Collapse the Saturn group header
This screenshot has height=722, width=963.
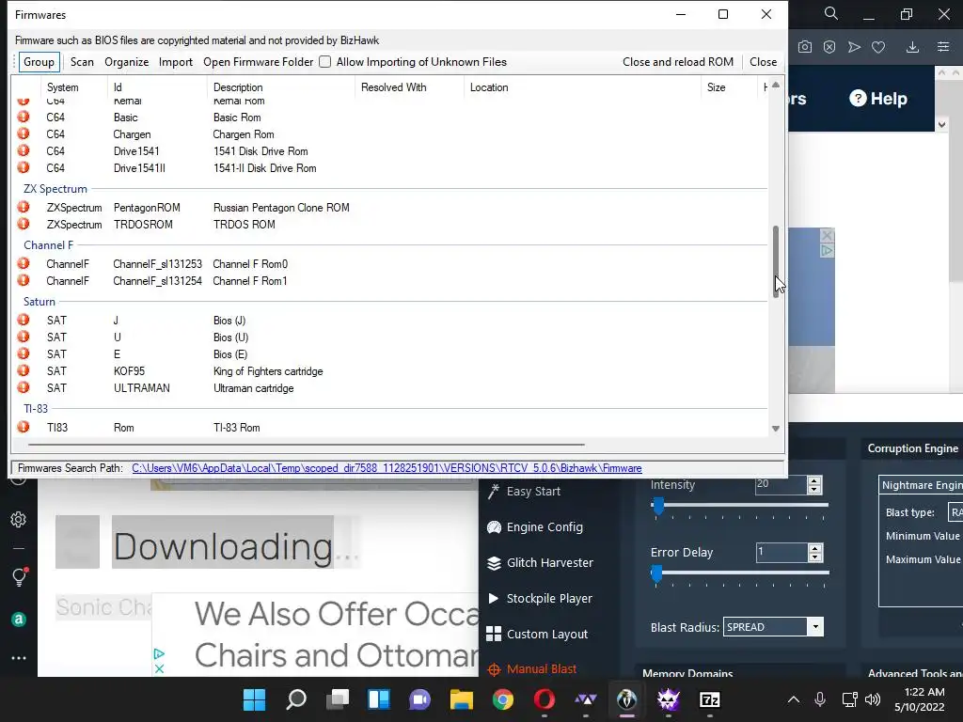coord(39,302)
